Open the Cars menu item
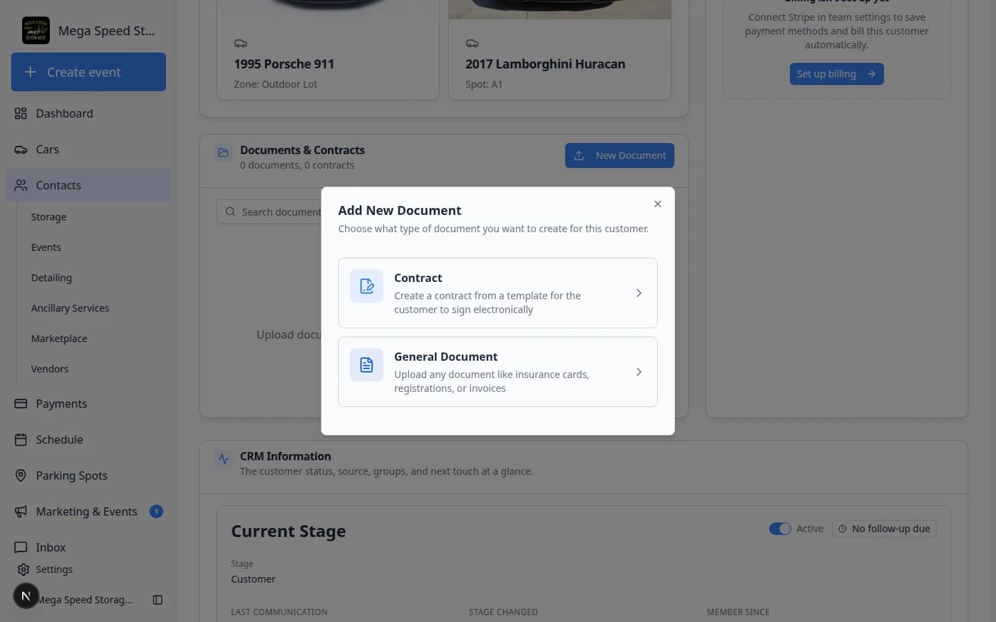 pyautogui.click(x=89, y=149)
